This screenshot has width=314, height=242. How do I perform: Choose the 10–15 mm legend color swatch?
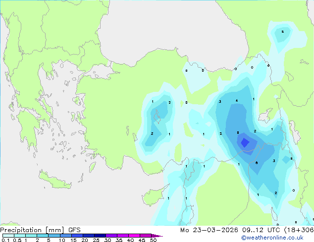(66, 236)
